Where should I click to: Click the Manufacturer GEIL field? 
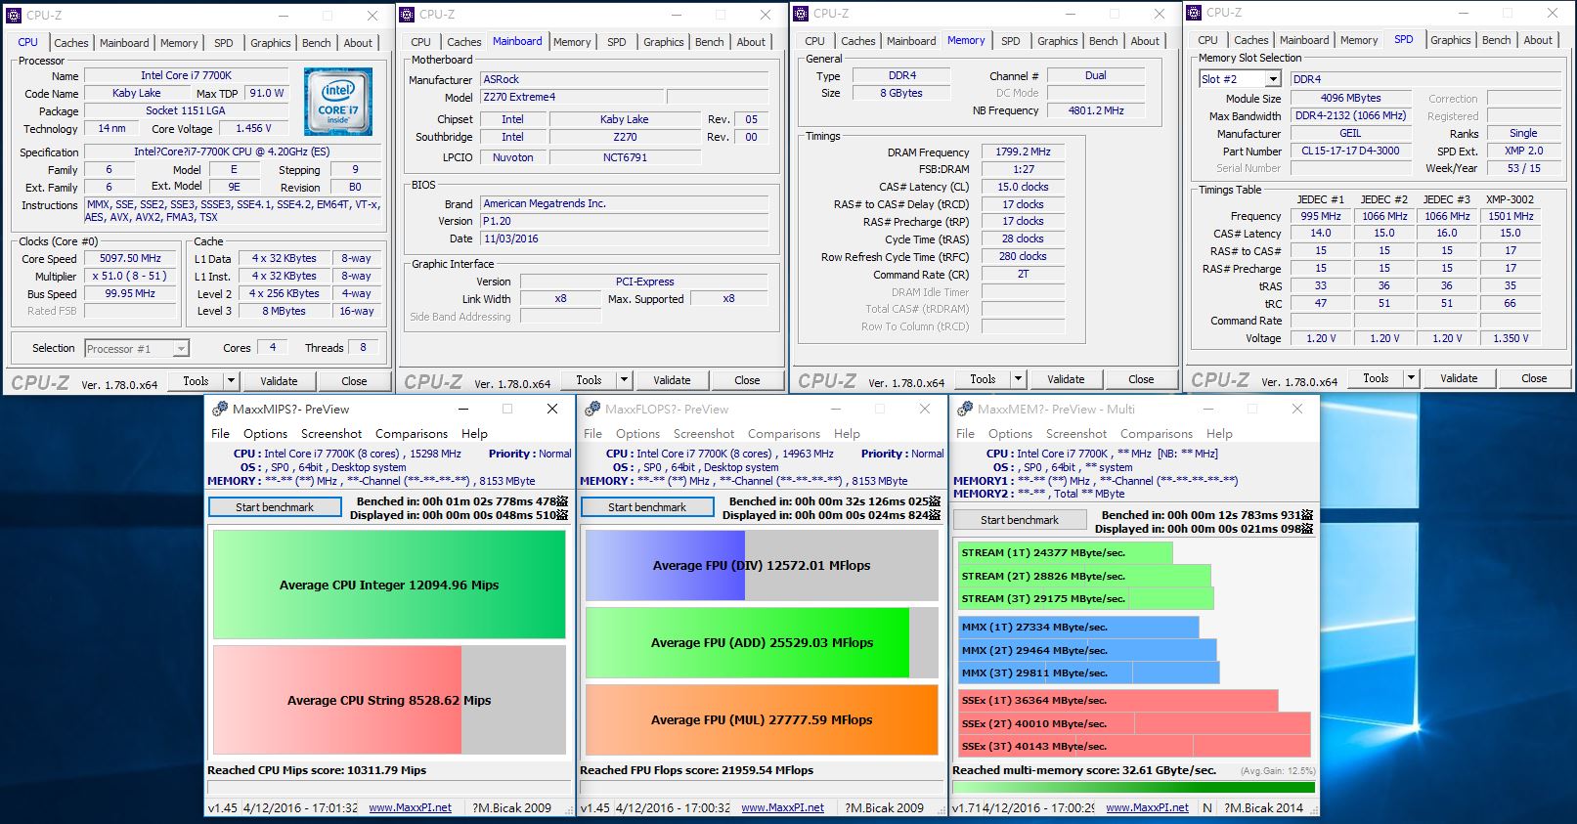tap(1350, 133)
